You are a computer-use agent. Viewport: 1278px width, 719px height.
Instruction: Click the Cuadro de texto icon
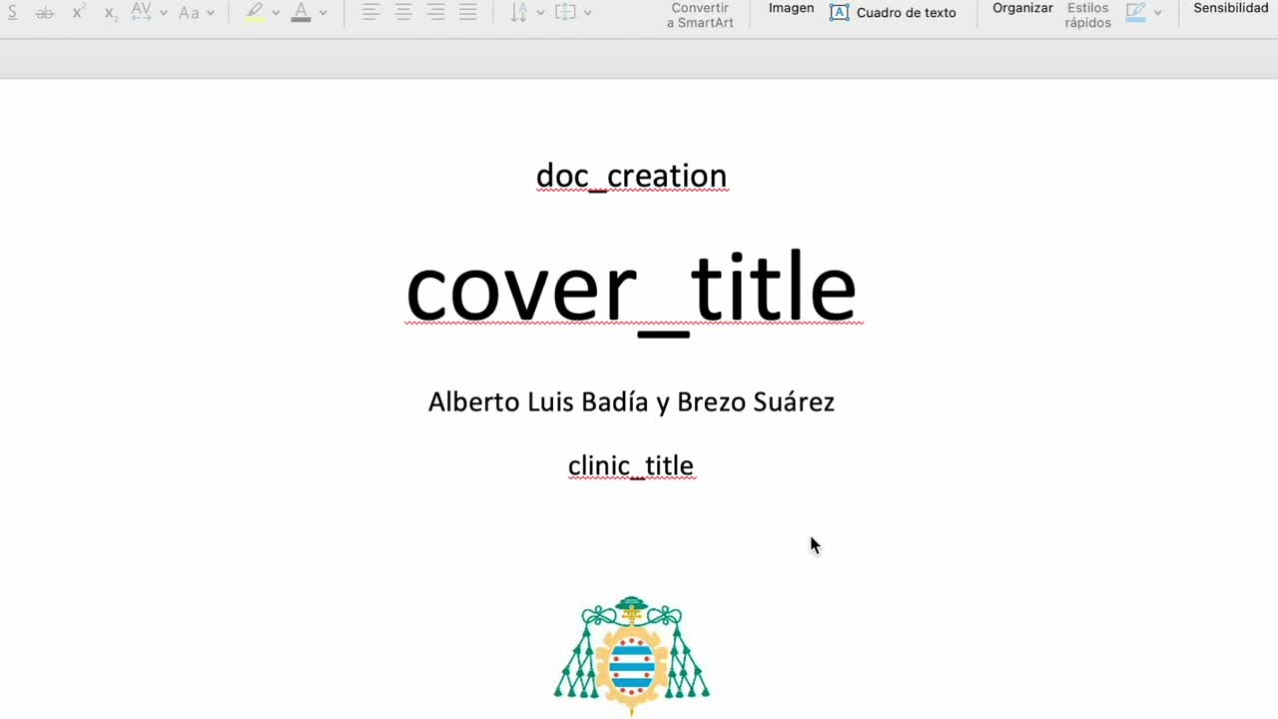click(x=840, y=13)
